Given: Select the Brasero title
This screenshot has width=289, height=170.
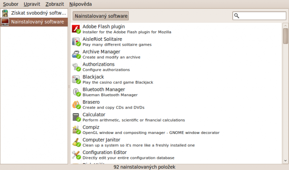Looking at the screenshot, I should pyautogui.click(x=91, y=102).
